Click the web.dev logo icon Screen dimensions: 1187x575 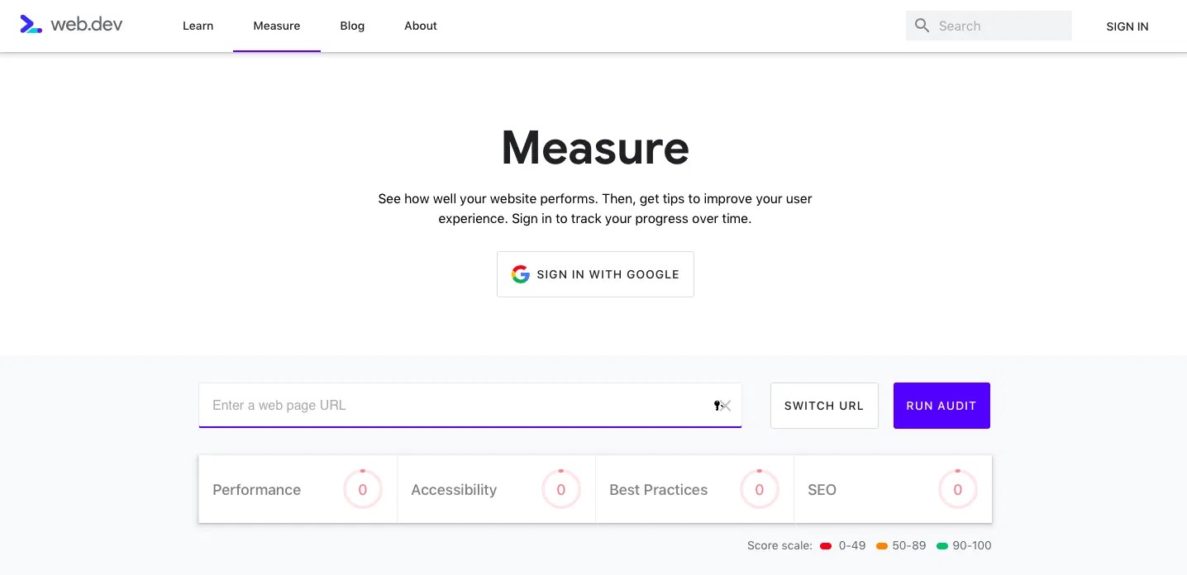(31, 24)
